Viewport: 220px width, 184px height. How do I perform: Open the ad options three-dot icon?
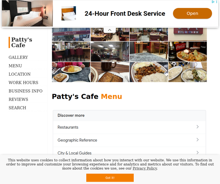tap(217, 2)
